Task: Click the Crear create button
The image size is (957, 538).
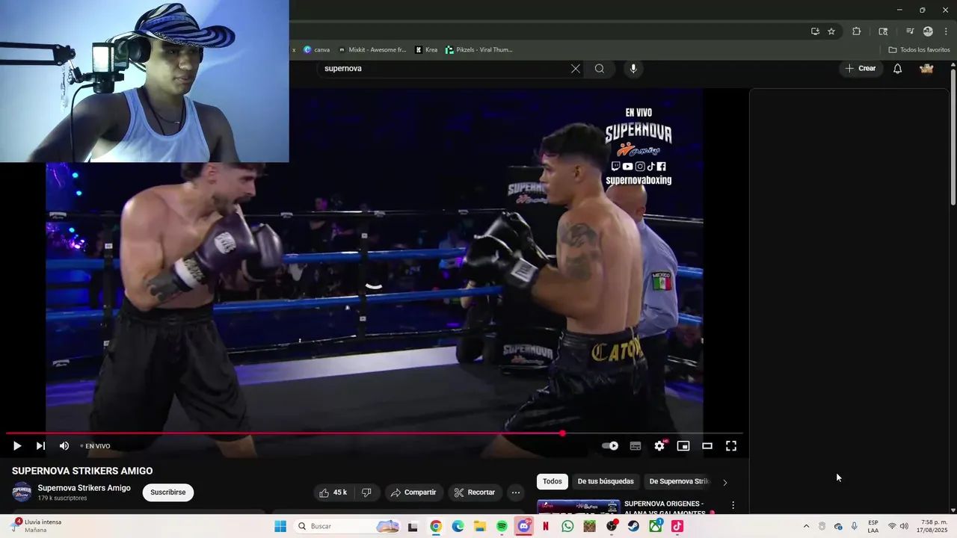Action: point(860,69)
